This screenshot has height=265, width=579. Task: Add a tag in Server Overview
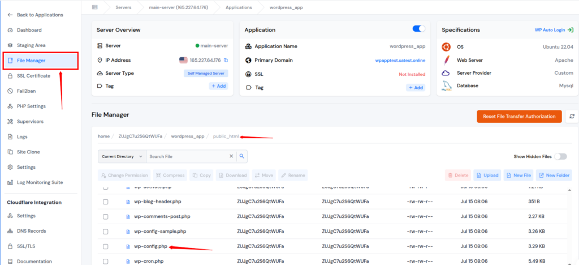[219, 86]
